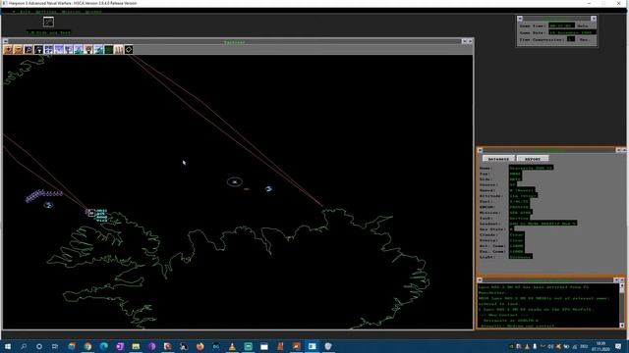Open the Window menu

(93, 12)
